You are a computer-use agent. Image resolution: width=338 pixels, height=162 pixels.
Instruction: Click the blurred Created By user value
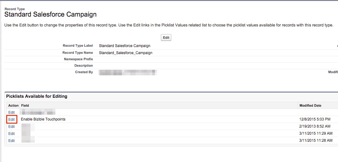point(128,72)
